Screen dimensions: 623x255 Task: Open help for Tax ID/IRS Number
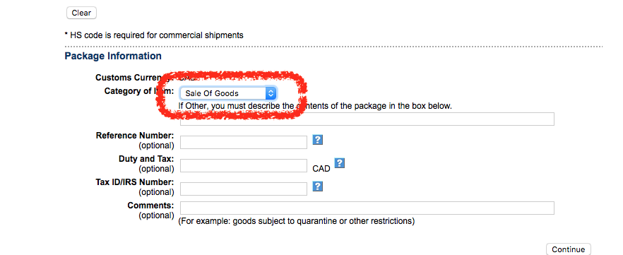(x=317, y=186)
